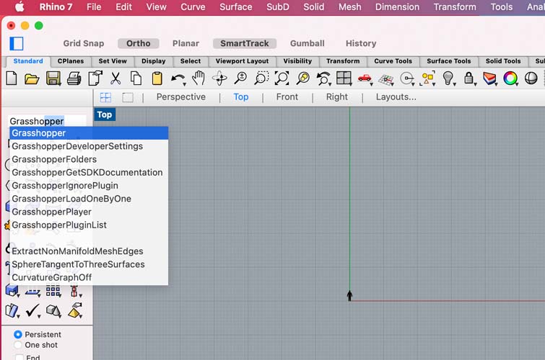Click the Edit Layers icon
The width and height of the screenshot is (545, 360).
click(x=489, y=78)
